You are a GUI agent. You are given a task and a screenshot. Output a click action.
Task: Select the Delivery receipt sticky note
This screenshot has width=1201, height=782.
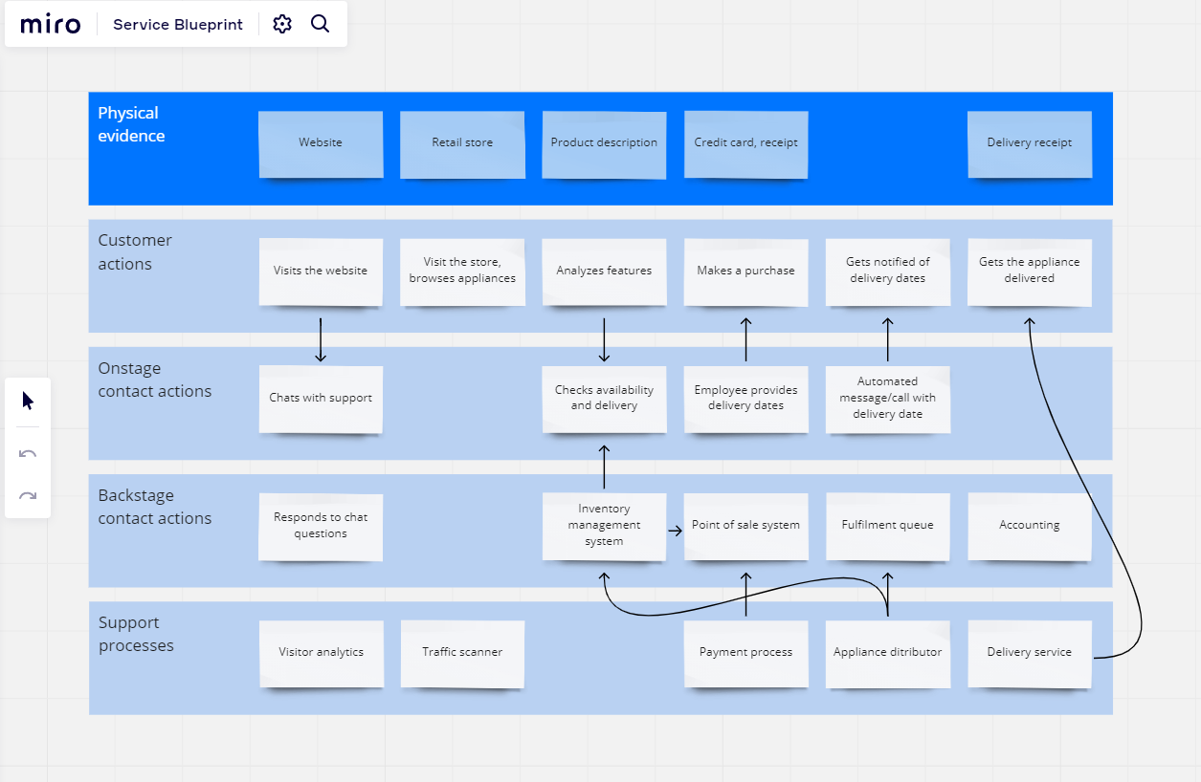point(1029,143)
